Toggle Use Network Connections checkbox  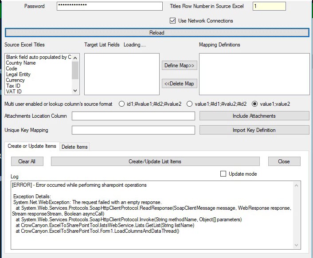tap(172, 21)
